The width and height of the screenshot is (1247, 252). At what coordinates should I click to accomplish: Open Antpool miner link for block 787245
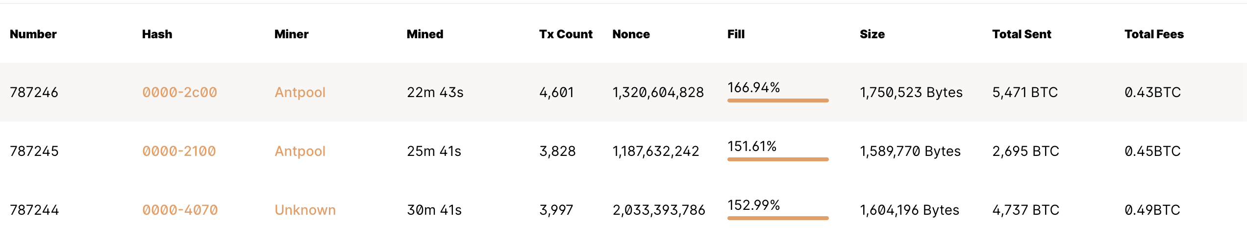click(x=300, y=151)
